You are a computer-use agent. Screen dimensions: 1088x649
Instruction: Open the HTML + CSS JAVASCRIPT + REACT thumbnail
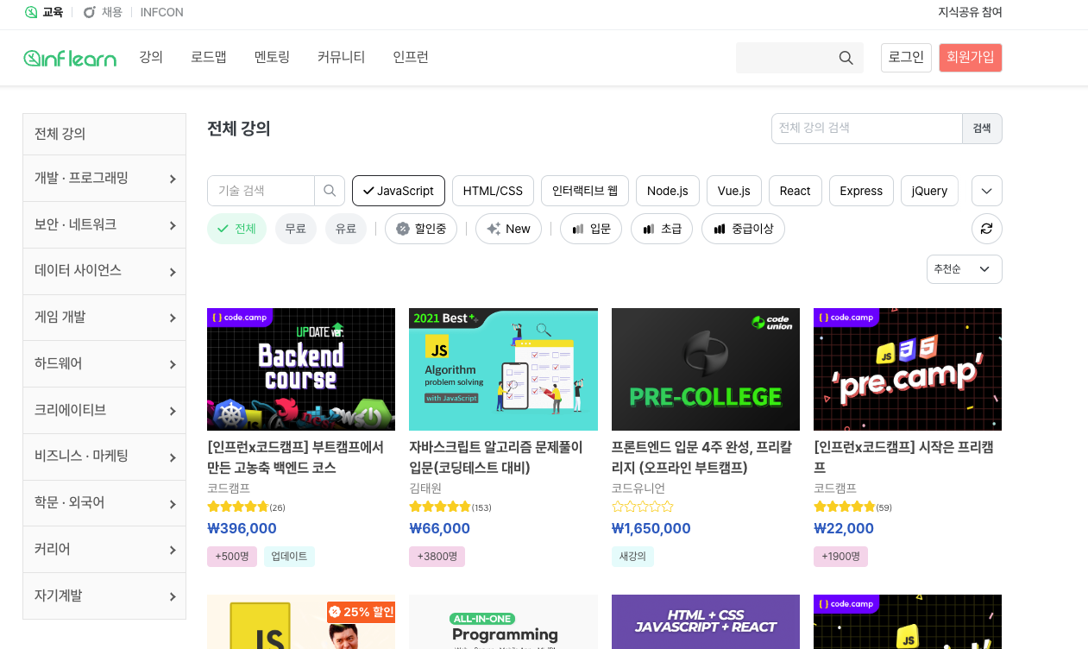(706, 621)
